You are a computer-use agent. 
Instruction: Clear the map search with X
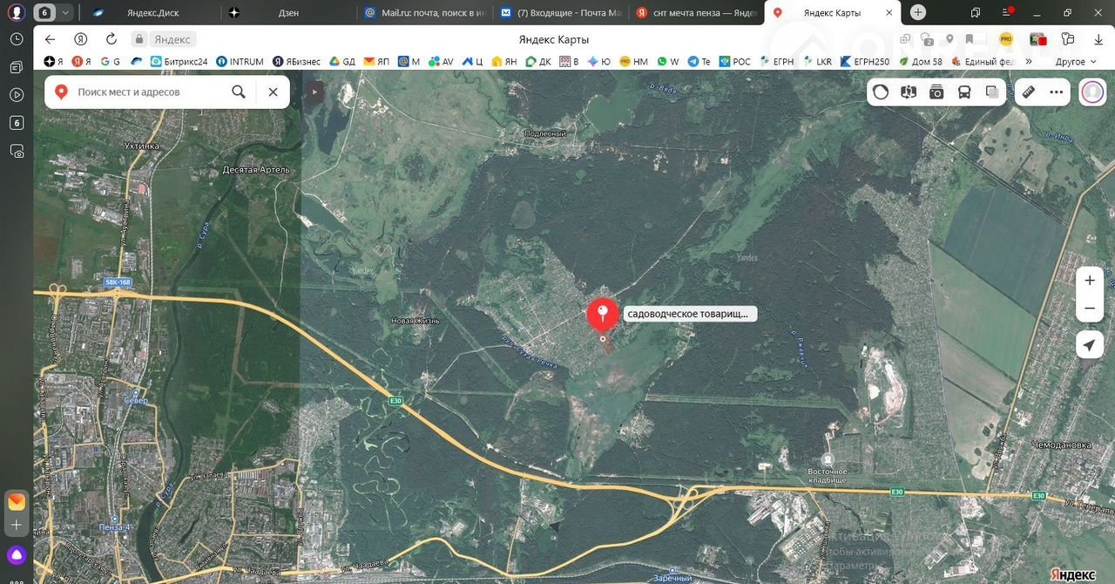coord(273,92)
